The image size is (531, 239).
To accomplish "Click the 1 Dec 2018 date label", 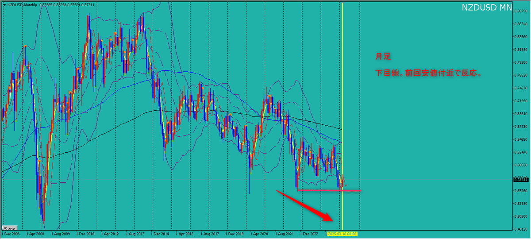I will coord(235,233).
